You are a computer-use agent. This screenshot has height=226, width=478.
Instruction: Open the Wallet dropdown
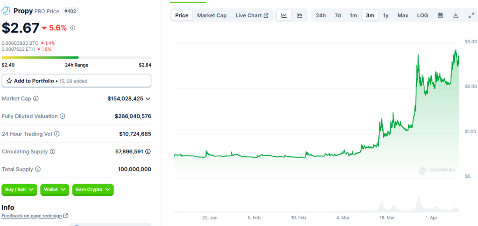pyautogui.click(x=55, y=190)
